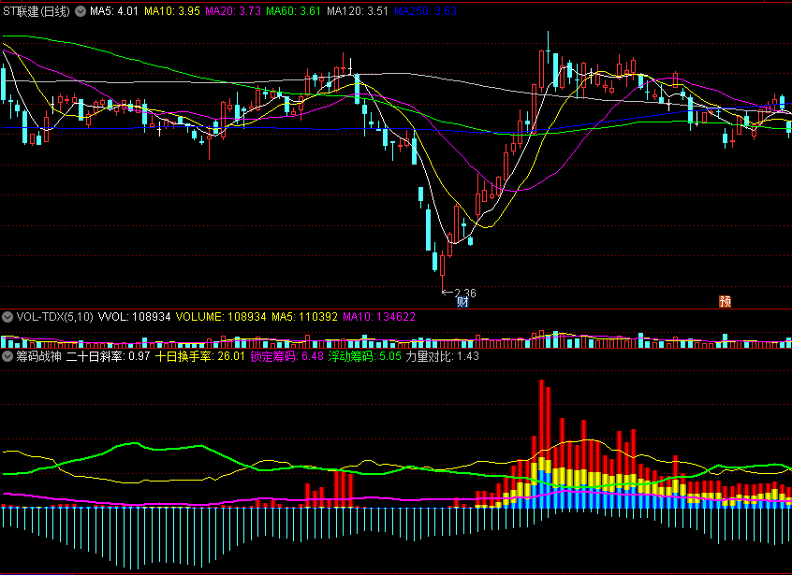Image resolution: width=792 pixels, height=575 pixels.
Task: Click the green MA60: 3.61 label
Action: 293,11
